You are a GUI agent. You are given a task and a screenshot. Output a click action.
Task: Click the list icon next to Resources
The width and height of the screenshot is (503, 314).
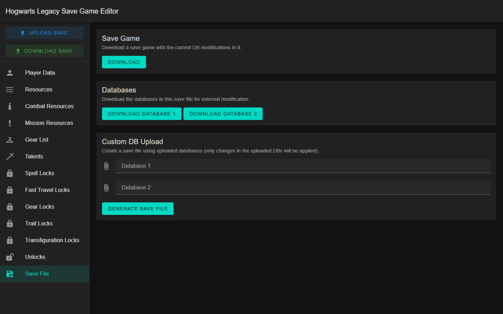pyautogui.click(x=10, y=89)
